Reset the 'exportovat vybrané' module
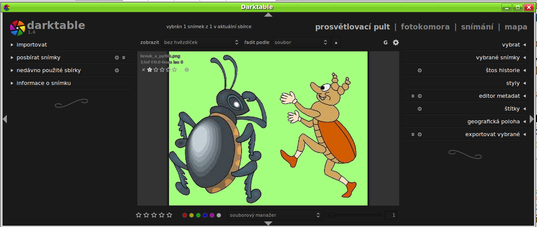Viewport: 537px width, 227px height. click(420, 134)
